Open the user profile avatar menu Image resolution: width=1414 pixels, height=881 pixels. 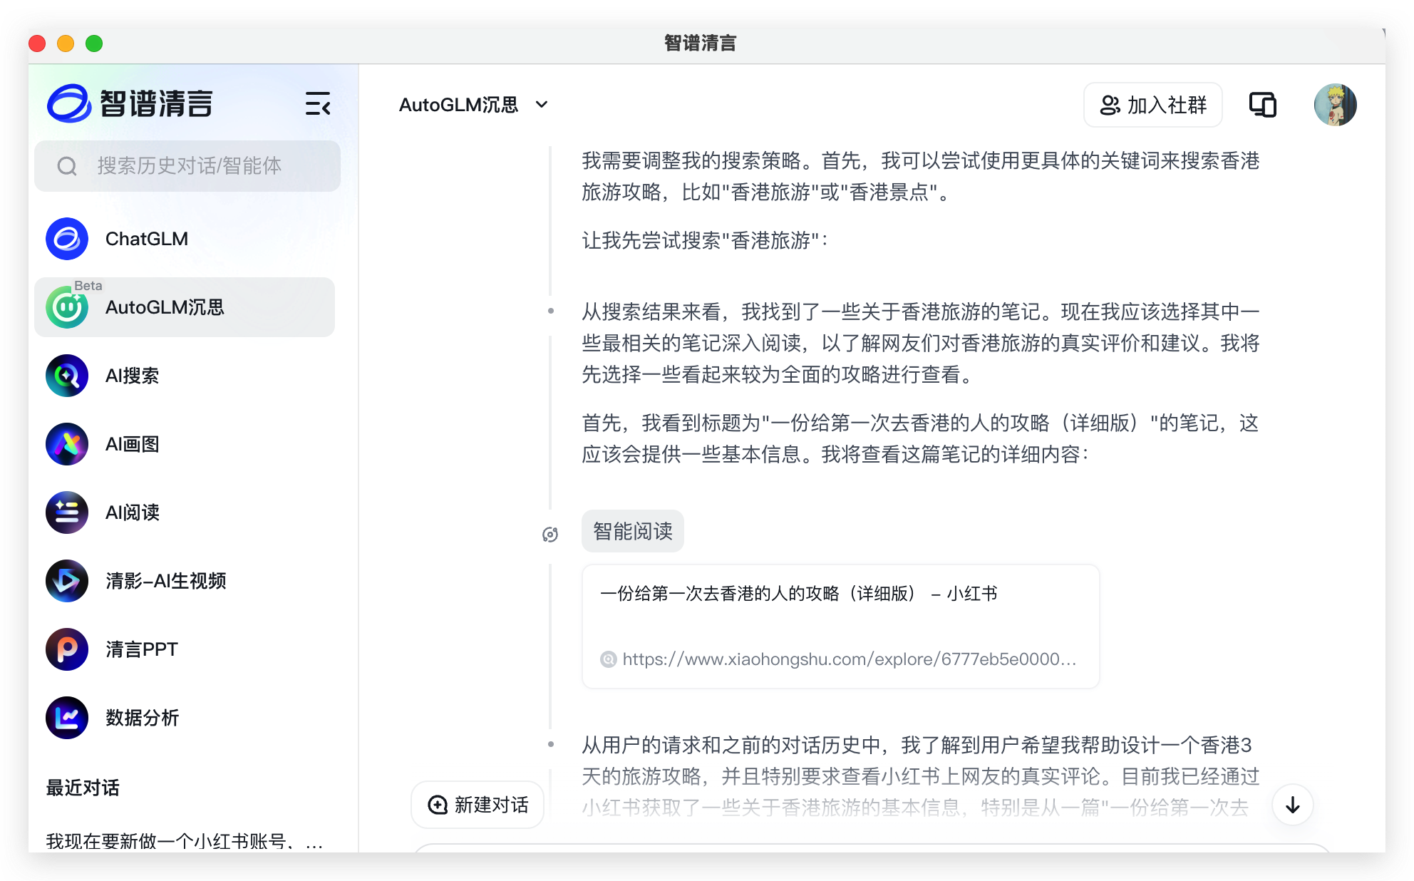(1334, 105)
